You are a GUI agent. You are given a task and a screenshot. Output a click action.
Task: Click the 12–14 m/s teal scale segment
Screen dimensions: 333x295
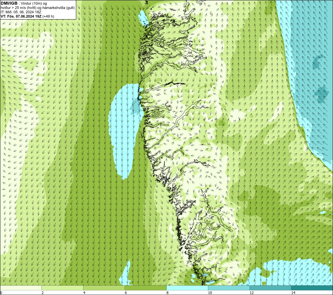pyautogui.click(x=270, y=288)
